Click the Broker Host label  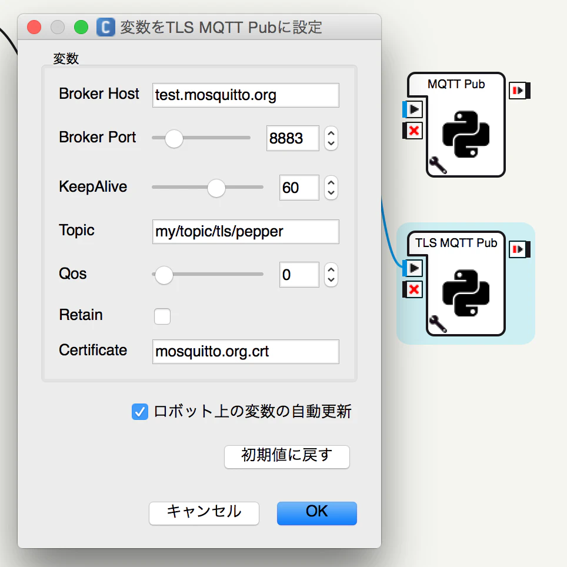pos(99,94)
